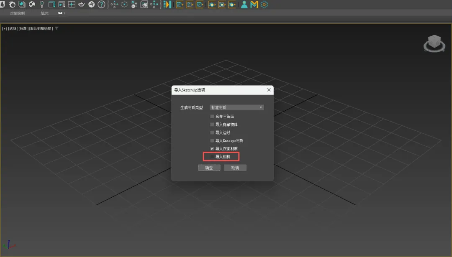Click the white notched ring icon
Viewport: 452px width, 257px height.
(12, 4)
